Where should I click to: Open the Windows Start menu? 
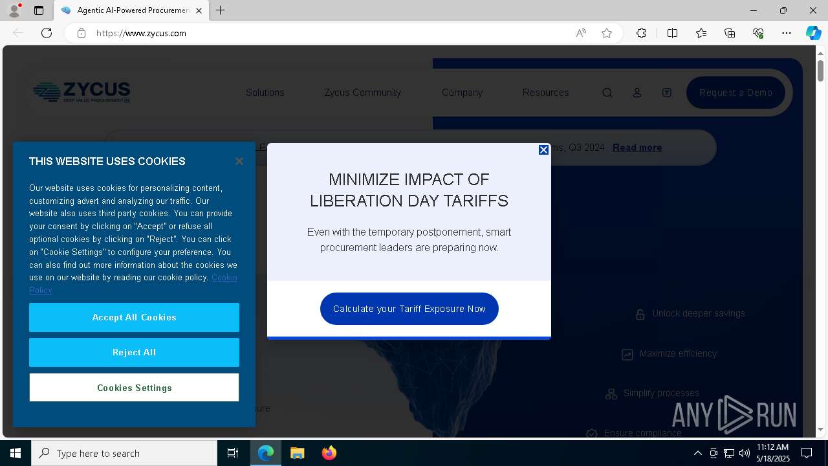pyautogui.click(x=16, y=453)
